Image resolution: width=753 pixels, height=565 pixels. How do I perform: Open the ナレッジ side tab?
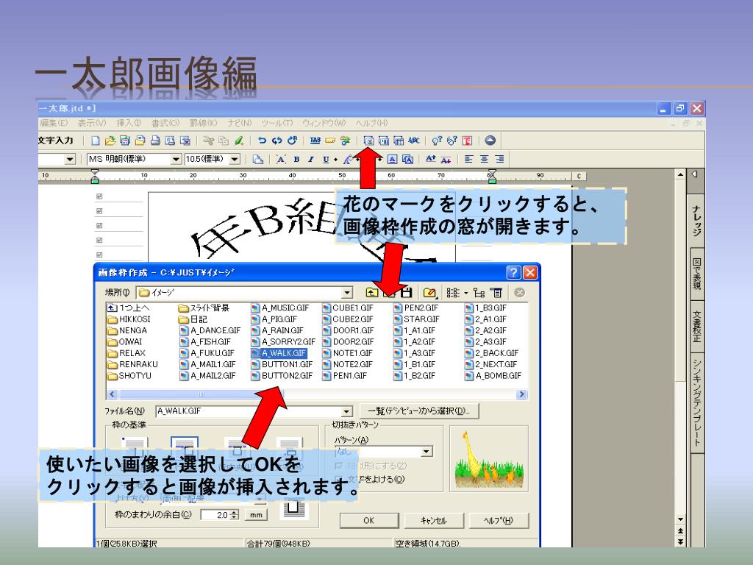coord(697,220)
